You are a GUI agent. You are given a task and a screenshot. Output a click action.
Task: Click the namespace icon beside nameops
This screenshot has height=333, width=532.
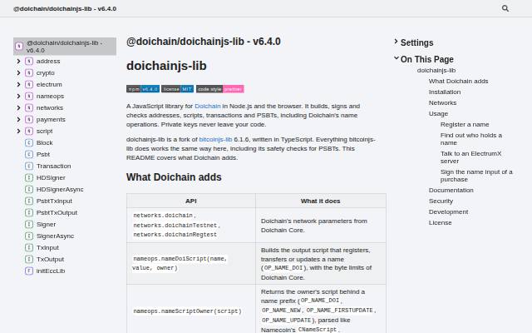tap(29, 97)
